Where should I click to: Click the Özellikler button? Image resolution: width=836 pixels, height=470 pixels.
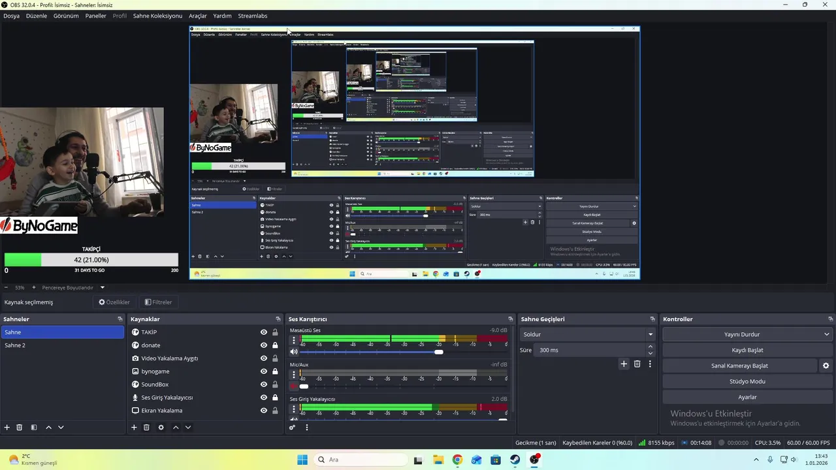(114, 302)
